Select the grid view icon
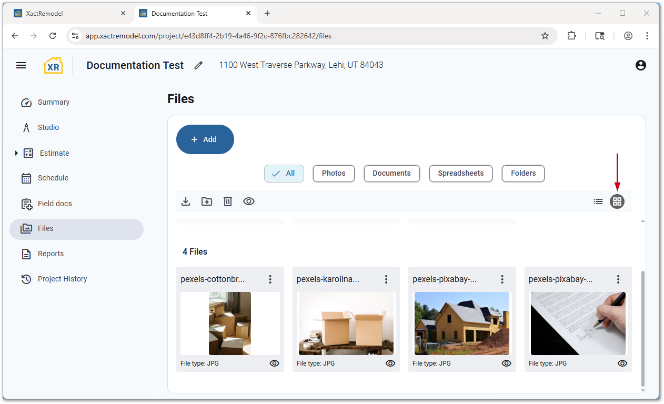 click(x=617, y=201)
